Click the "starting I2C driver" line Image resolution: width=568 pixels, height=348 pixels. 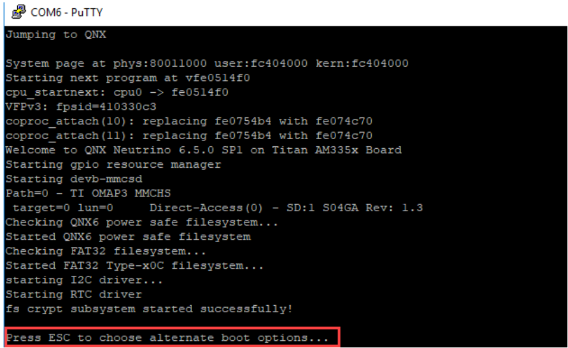(84, 280)
